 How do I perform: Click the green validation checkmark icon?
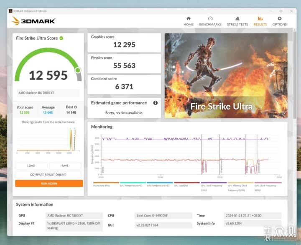(x=61, y=38)
